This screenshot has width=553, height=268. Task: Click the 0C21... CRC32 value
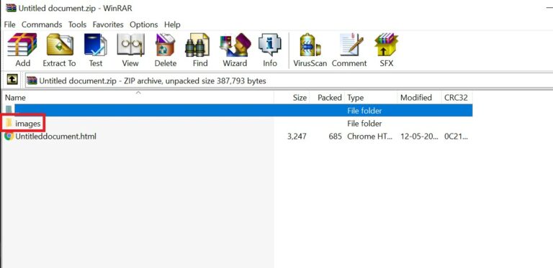tap(456, 136)
